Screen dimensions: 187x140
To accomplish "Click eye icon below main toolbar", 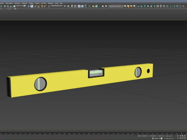I will click(15, 9).
